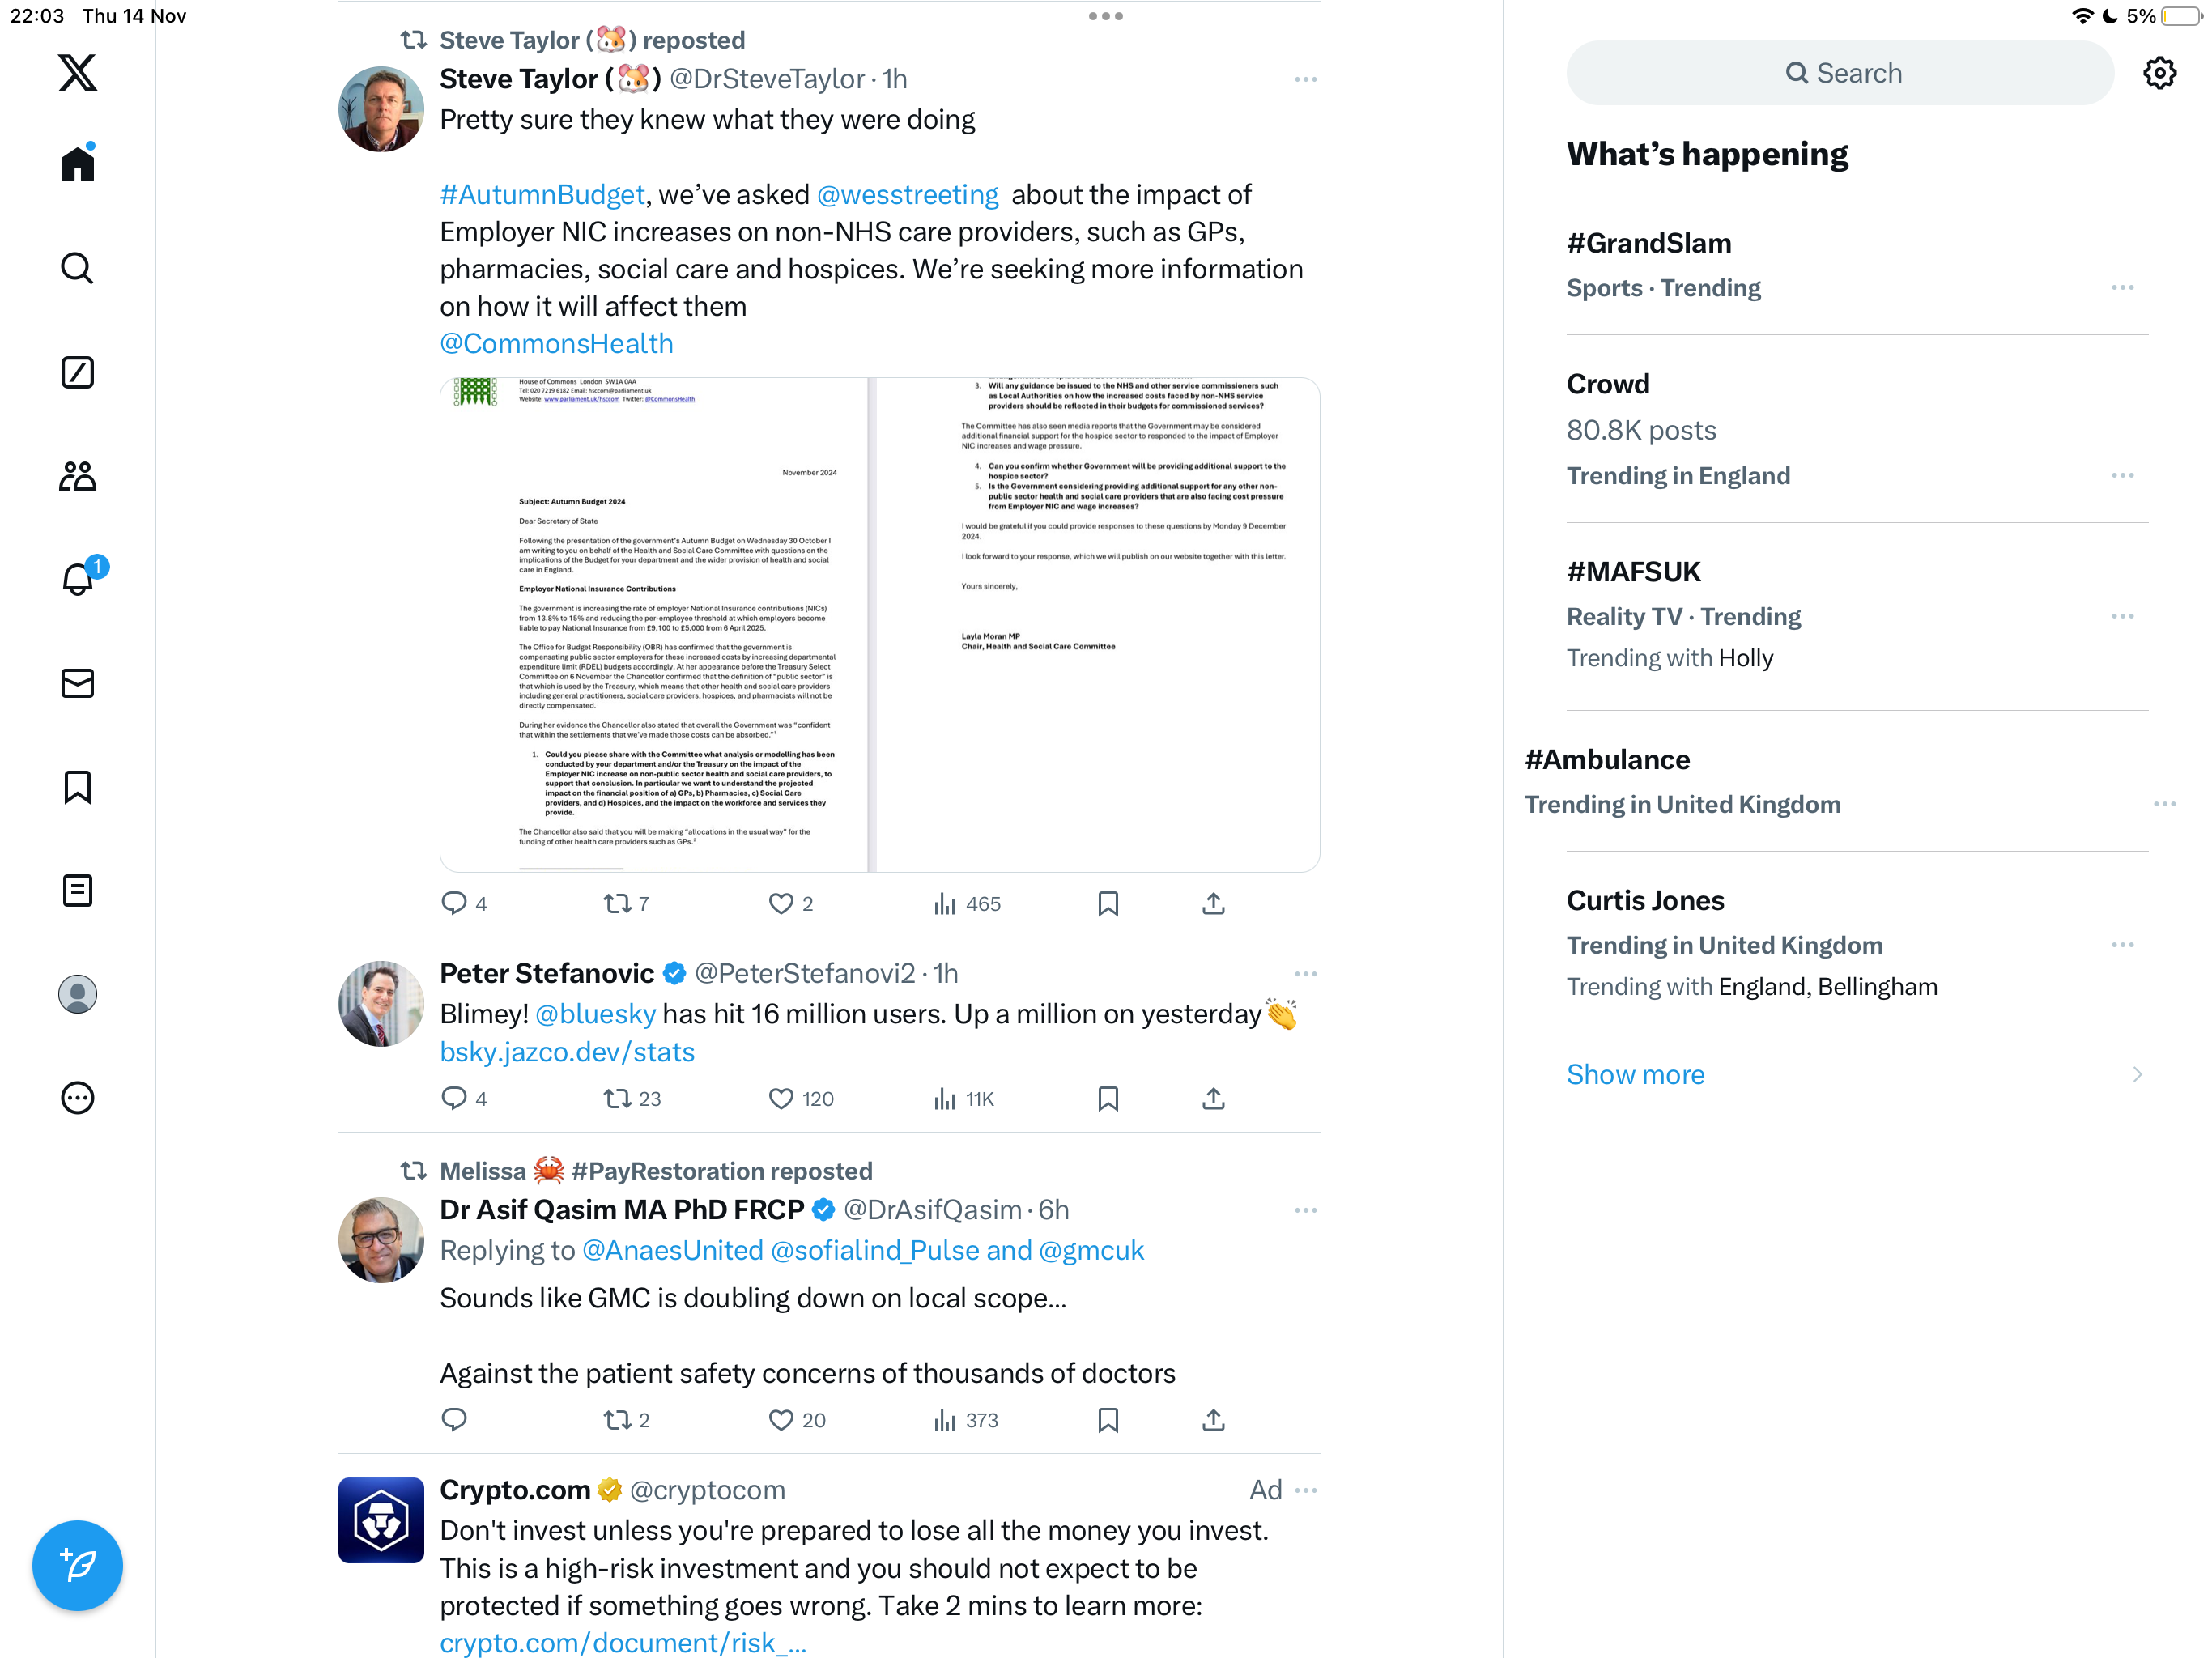
Task: Bookmark Steve Taylor's Autumn Budget post
Action: tap(1108, 903)
